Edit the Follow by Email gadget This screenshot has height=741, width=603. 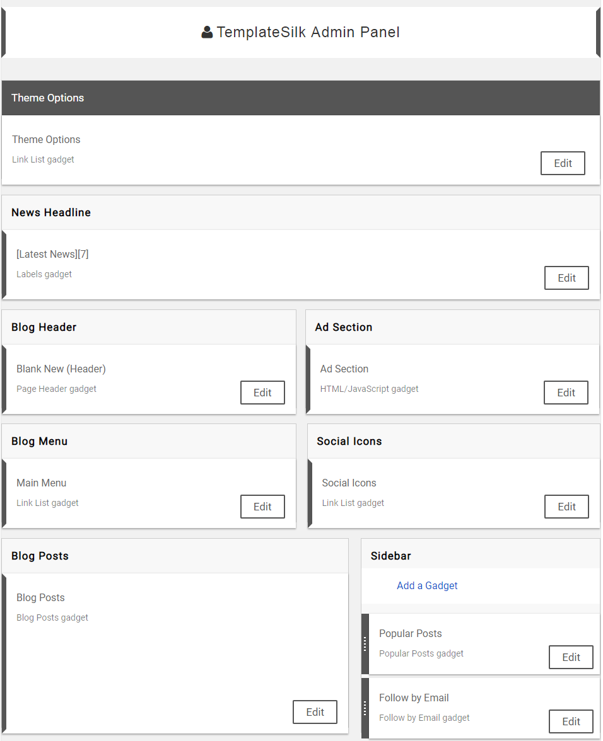click(x=571, y=721)
